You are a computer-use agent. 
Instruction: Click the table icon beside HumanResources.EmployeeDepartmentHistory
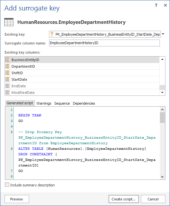click(x=9, y=22)
